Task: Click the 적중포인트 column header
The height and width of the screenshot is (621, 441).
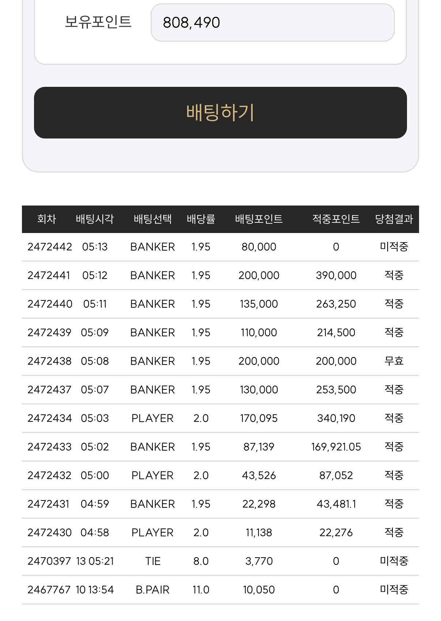Action: coord(336,219)
